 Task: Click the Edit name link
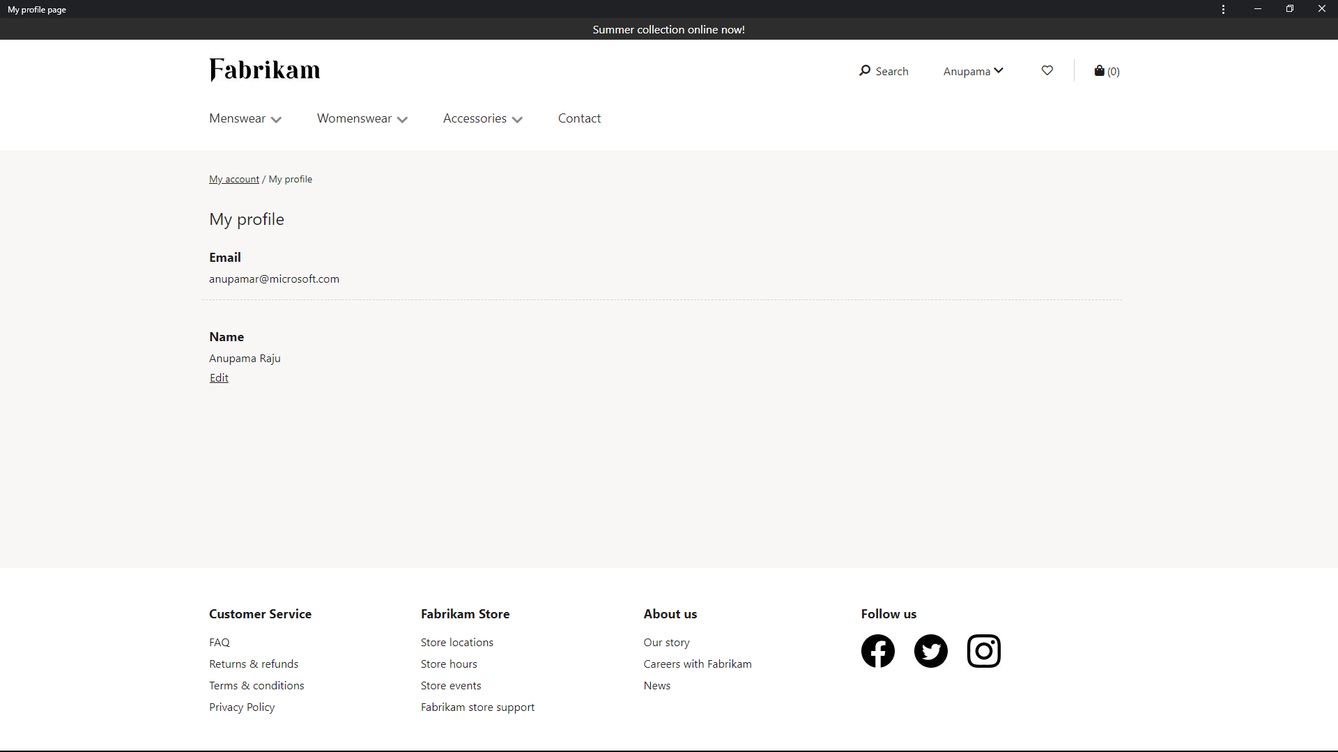click(x=218, y=377)
